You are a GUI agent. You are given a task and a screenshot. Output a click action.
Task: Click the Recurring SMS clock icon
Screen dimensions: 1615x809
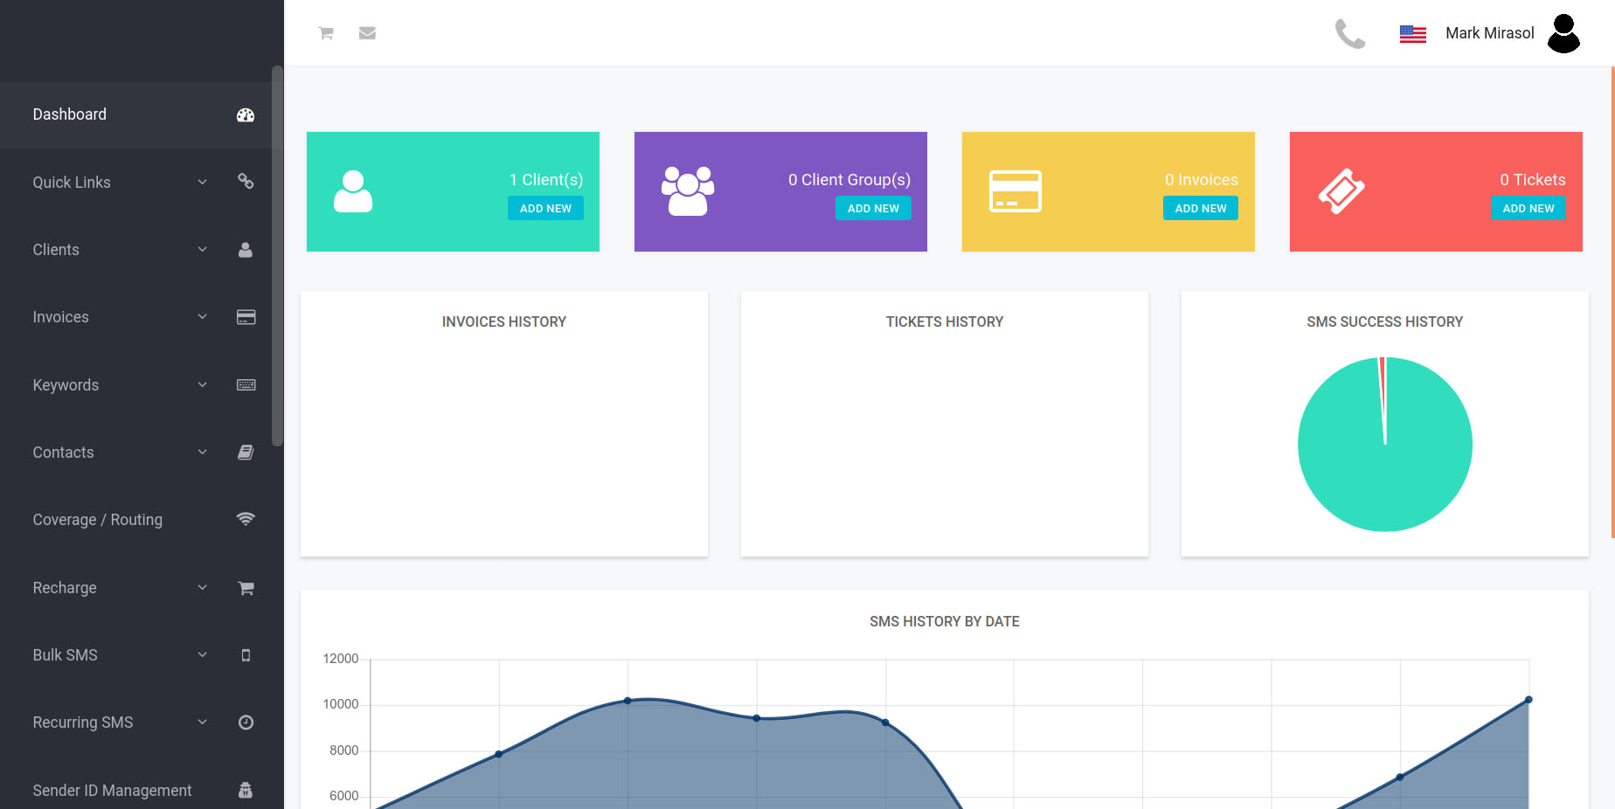coord(246,723)
